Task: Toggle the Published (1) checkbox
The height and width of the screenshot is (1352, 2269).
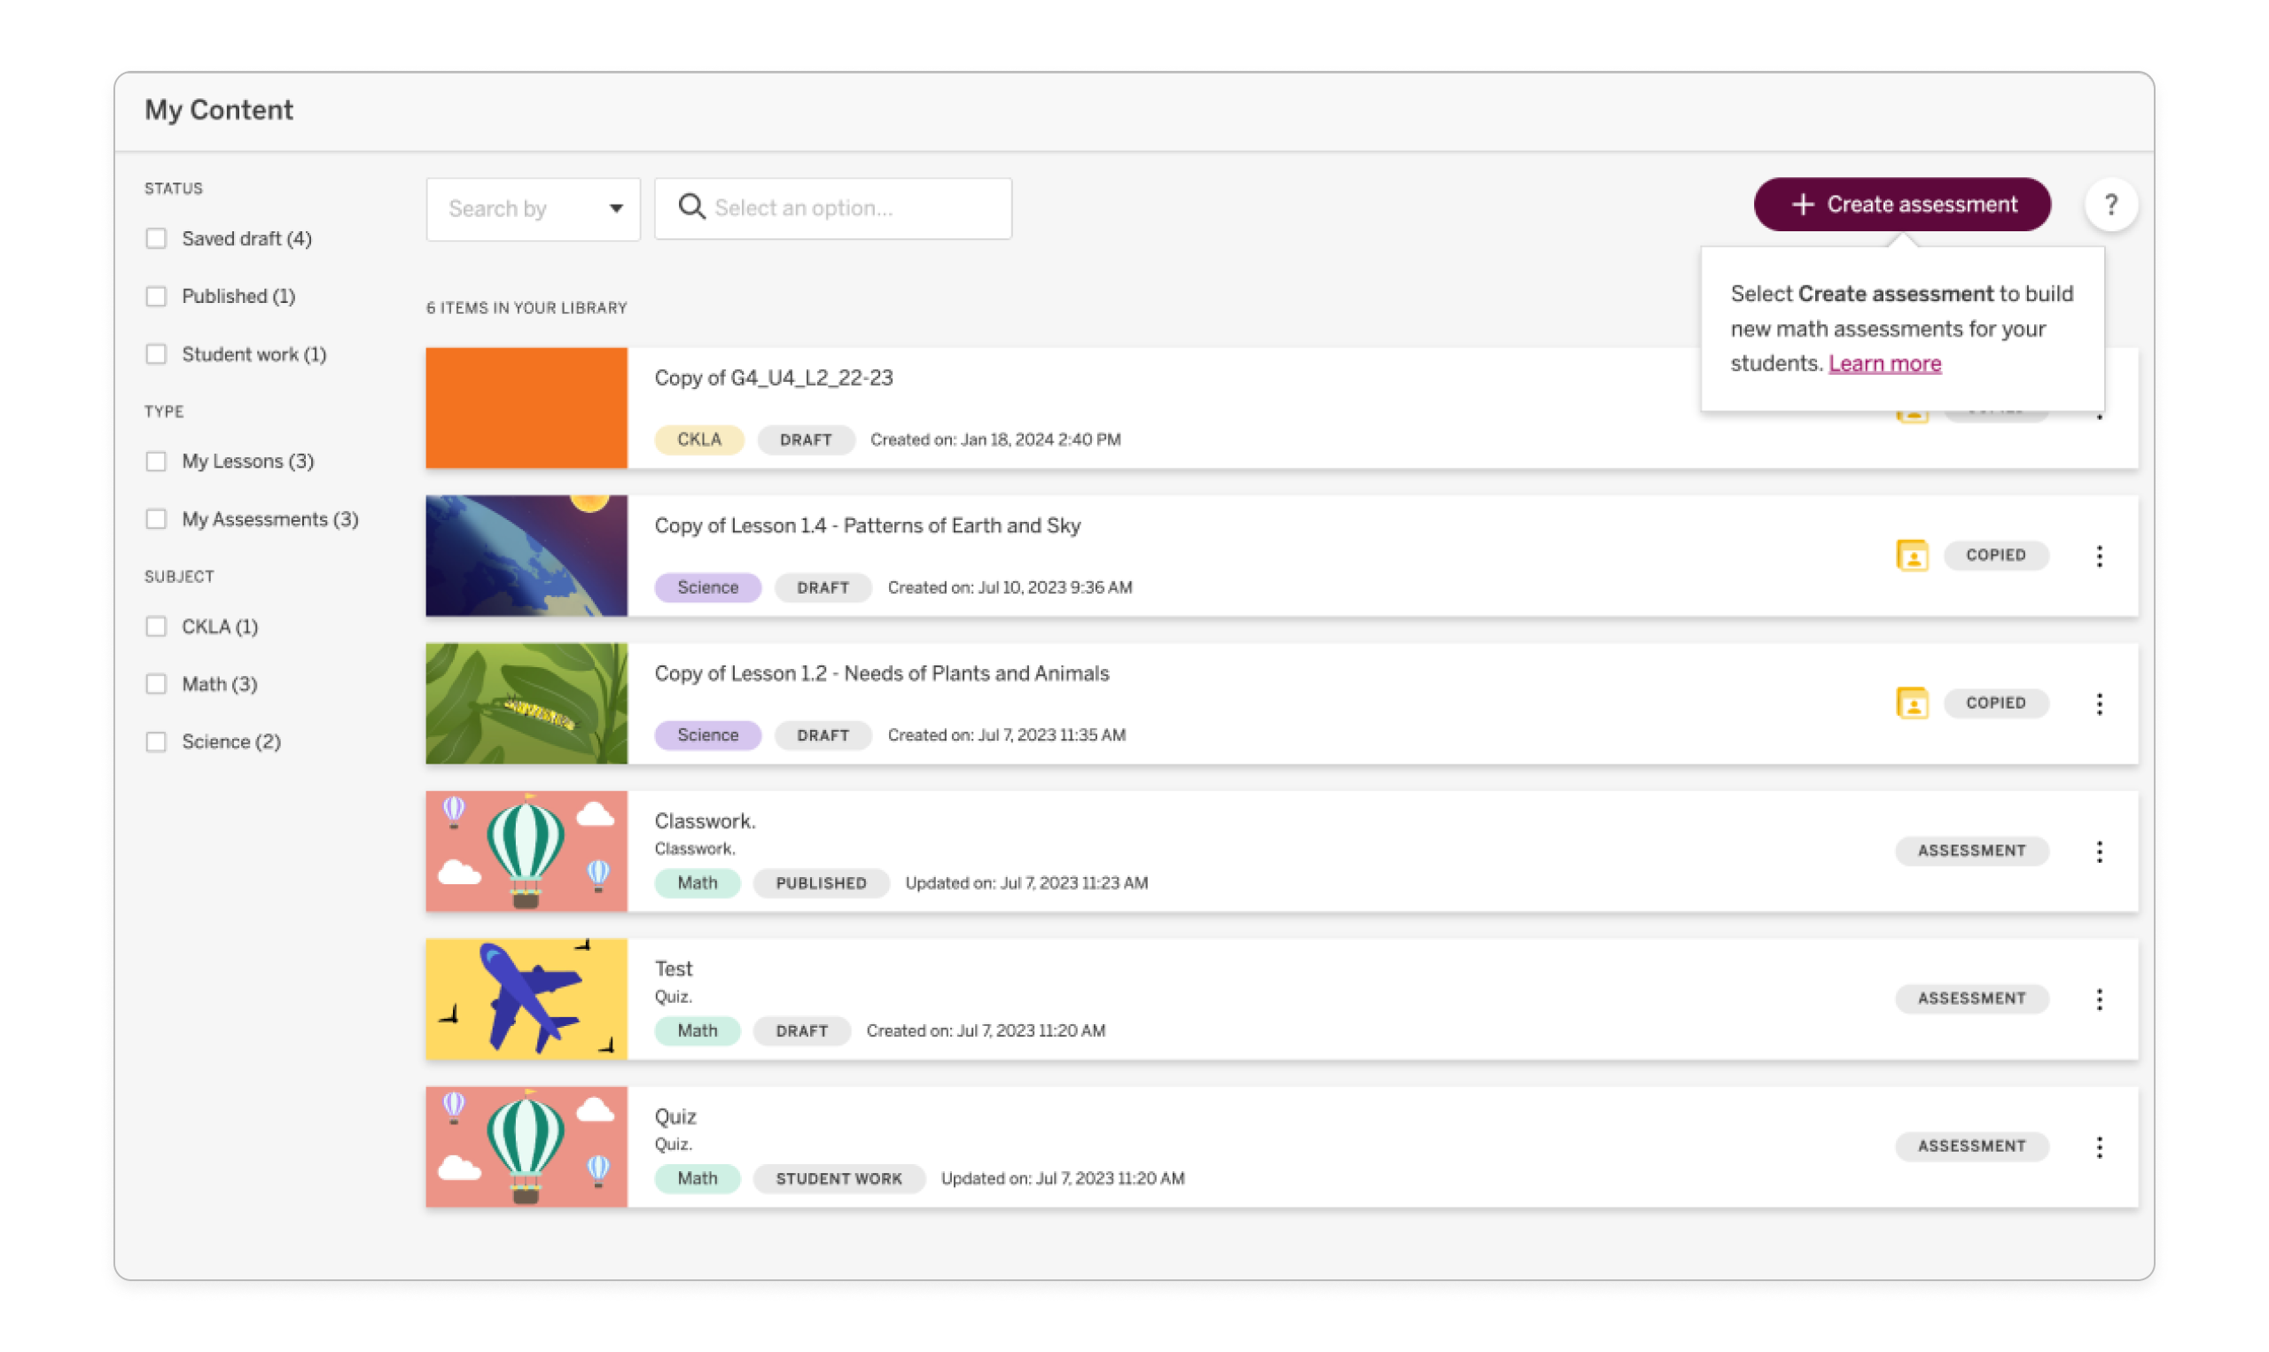Action: [157, 296]
